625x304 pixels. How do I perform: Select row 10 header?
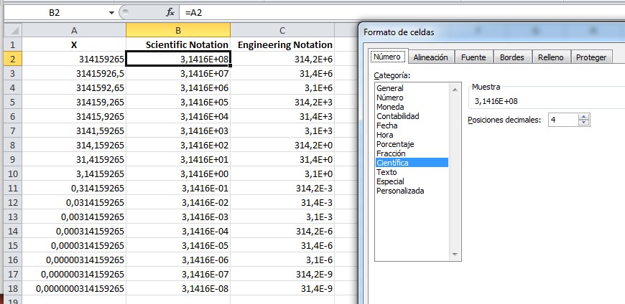(13, 174)
